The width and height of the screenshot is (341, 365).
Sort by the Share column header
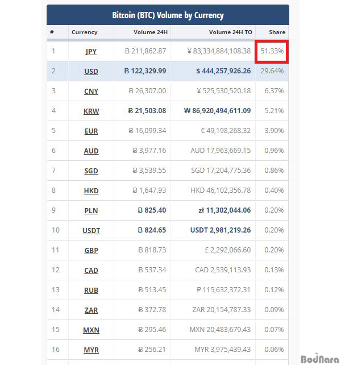click(277, 32)
